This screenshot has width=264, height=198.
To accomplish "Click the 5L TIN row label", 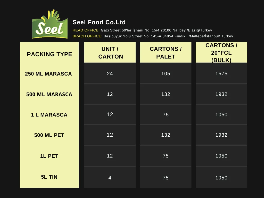I will click(x=49, y=177).
